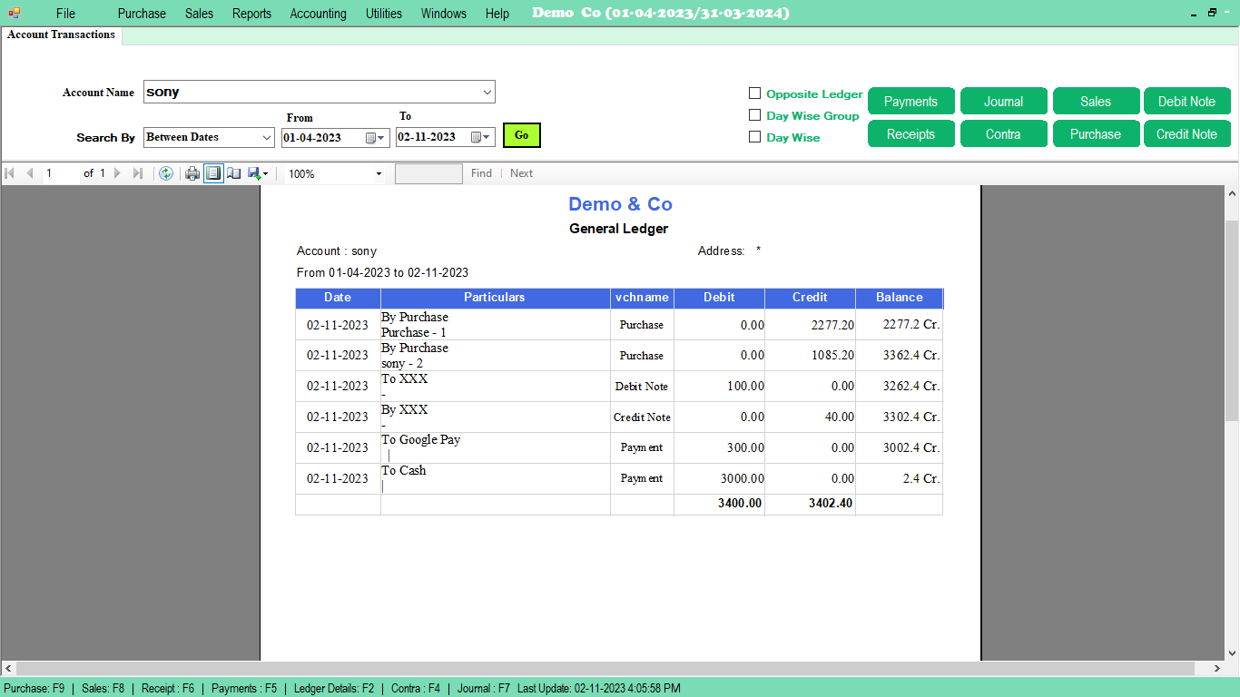
Task: Enable the Opposite Ledger option
Action: [754, 93]
